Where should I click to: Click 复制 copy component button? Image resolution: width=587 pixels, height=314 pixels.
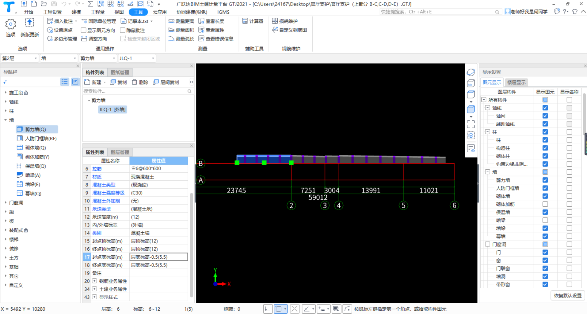tap(118, 82)
